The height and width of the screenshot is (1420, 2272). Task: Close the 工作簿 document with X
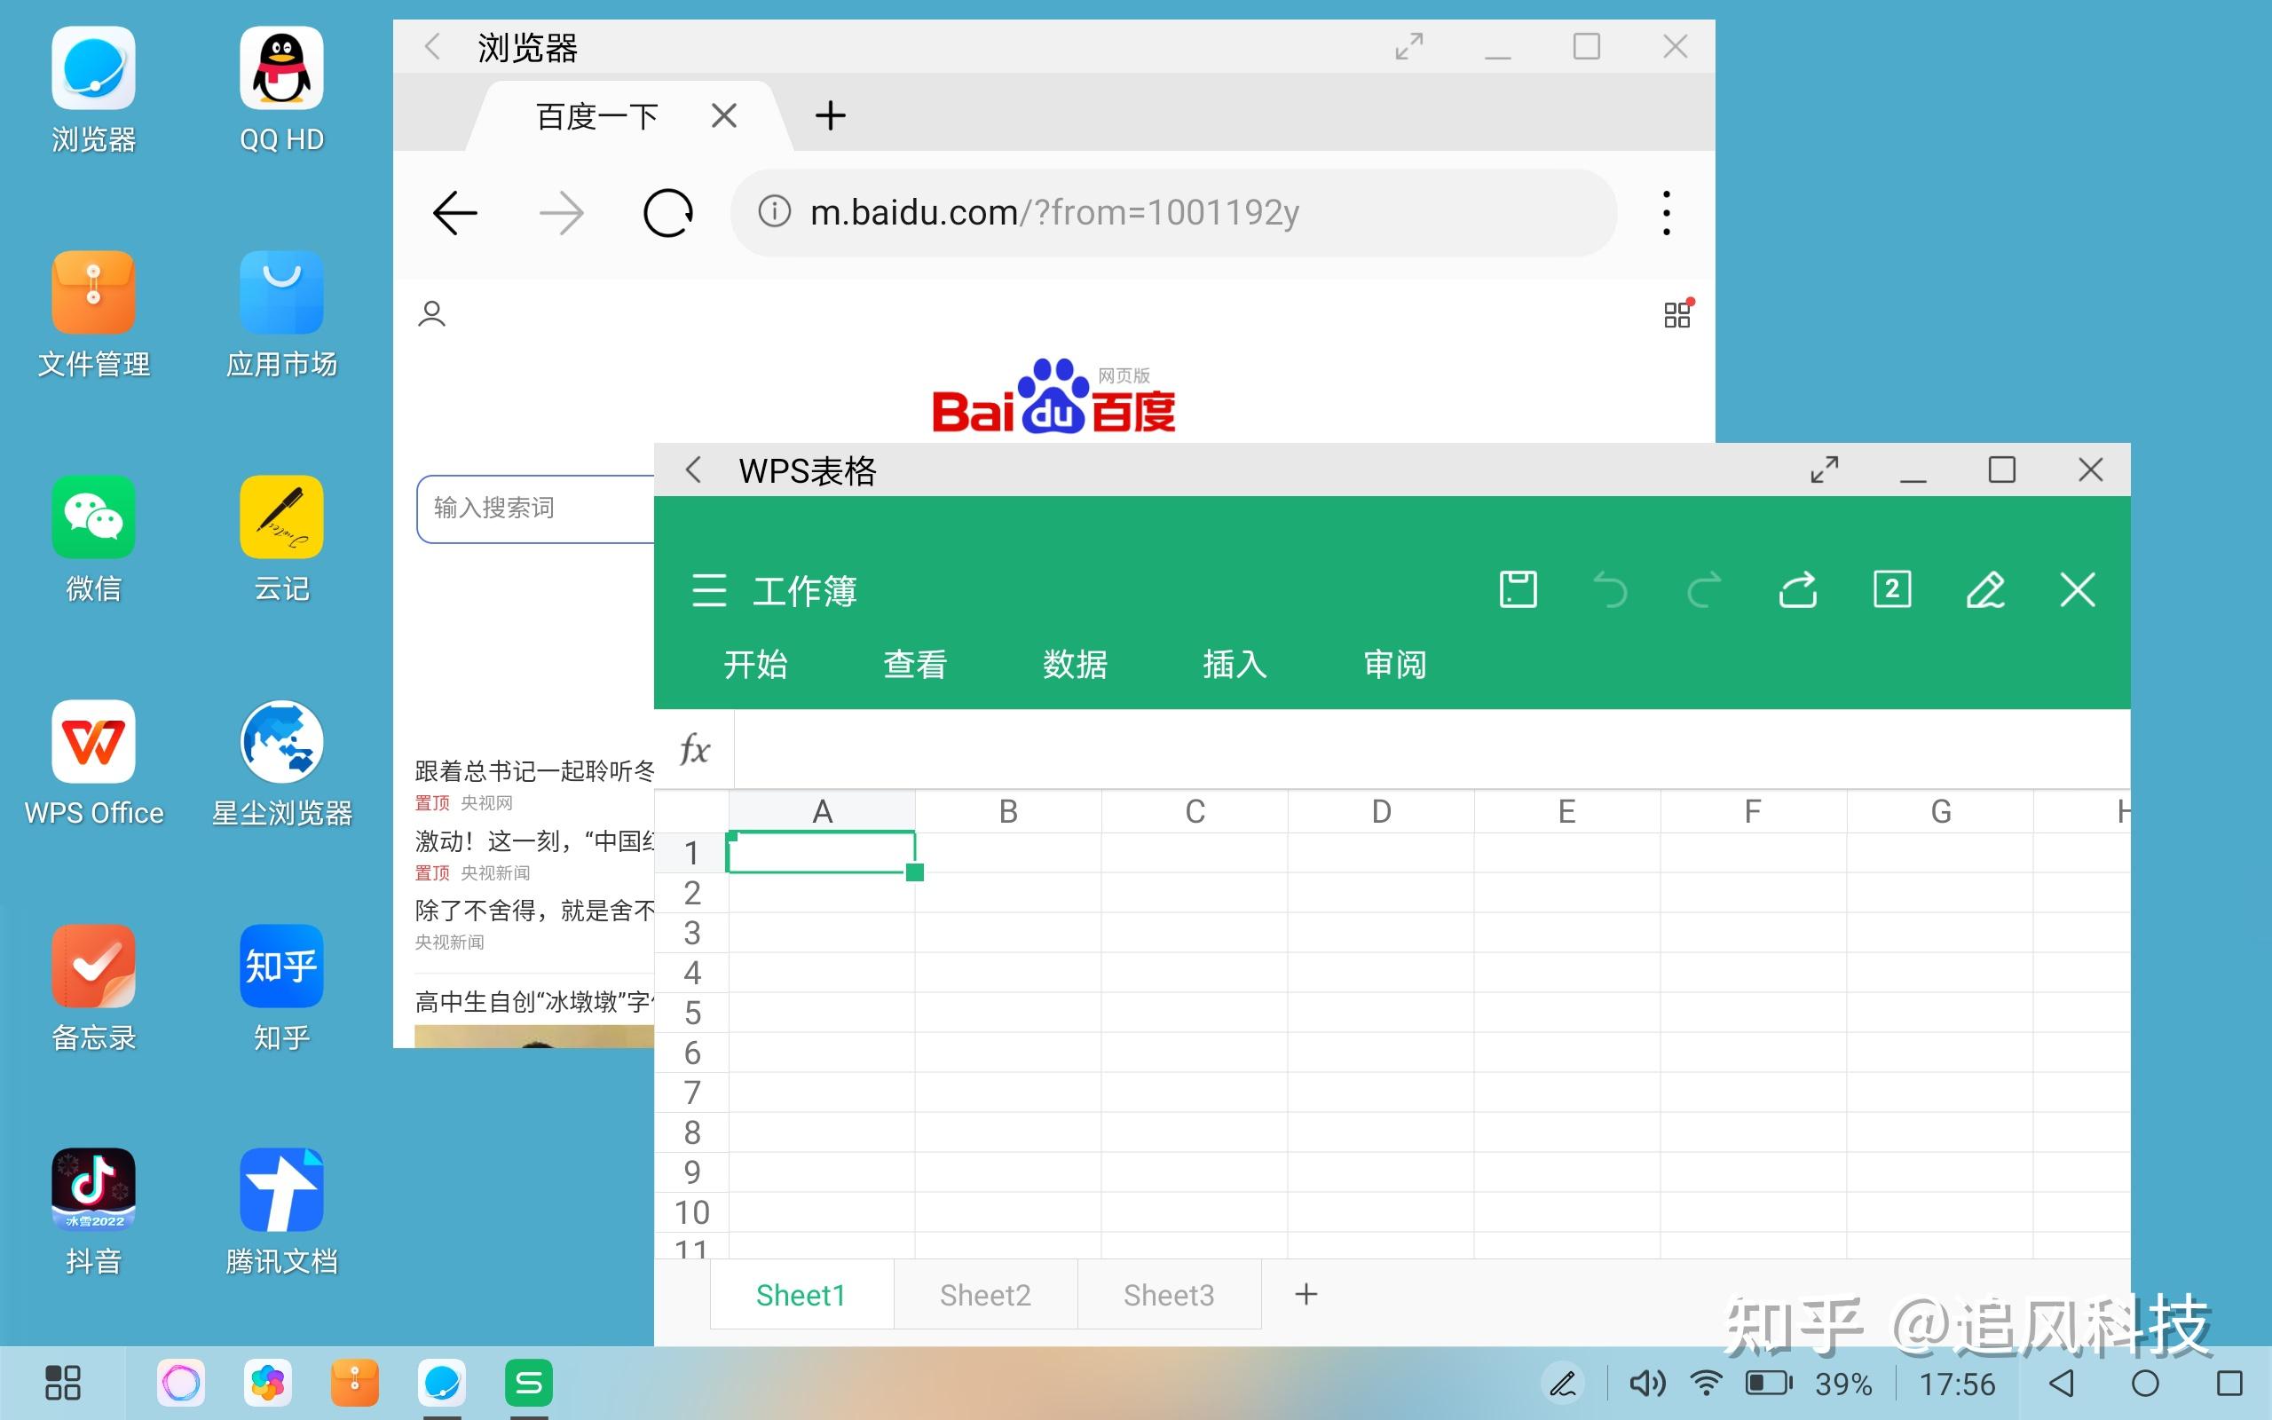(x=2078, y=590)
